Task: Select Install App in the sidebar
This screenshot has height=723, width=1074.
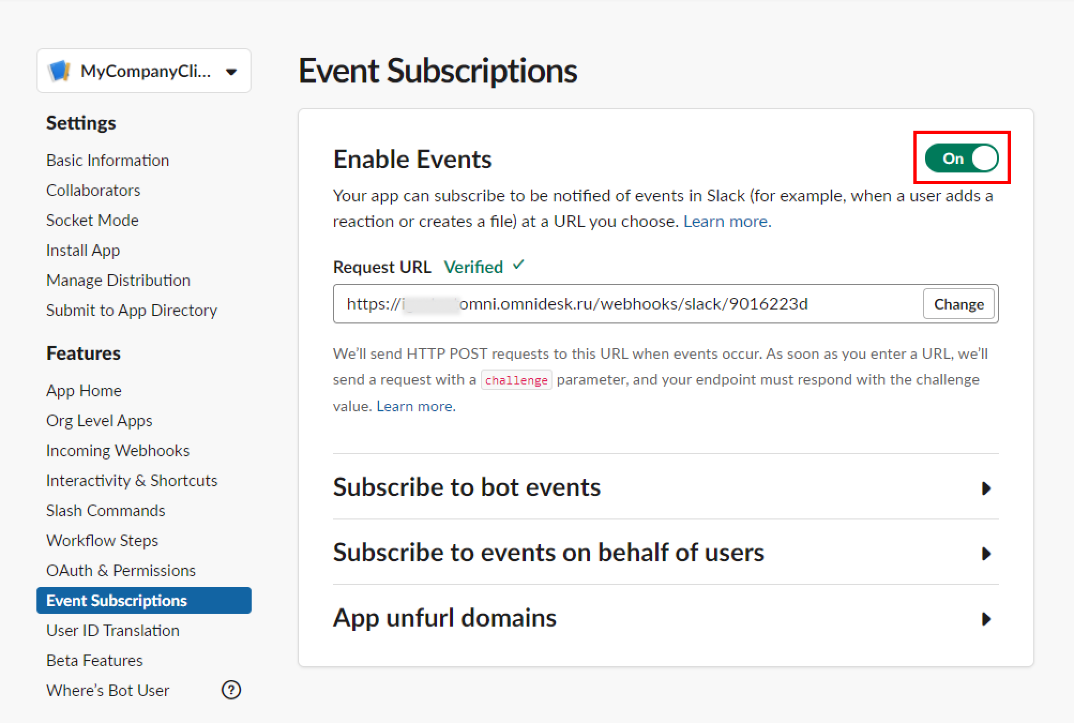Action: [x=83, y=250]
